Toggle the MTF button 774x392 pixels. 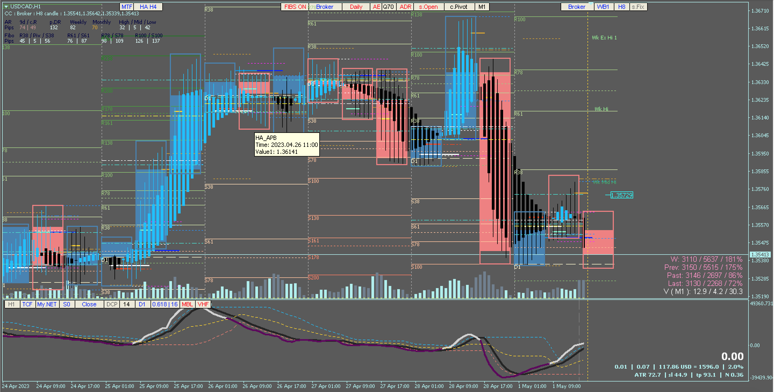(x=127, y=7)
